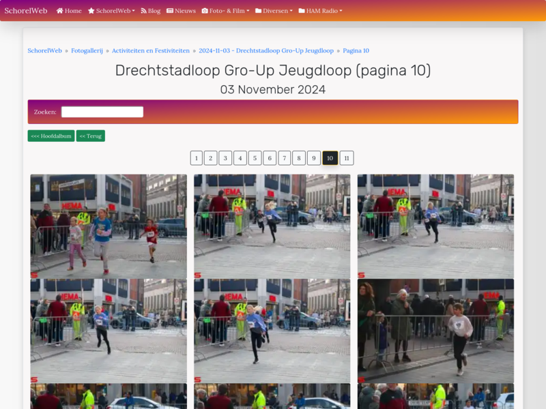Go to gallery page 6

tap(270, 158)
